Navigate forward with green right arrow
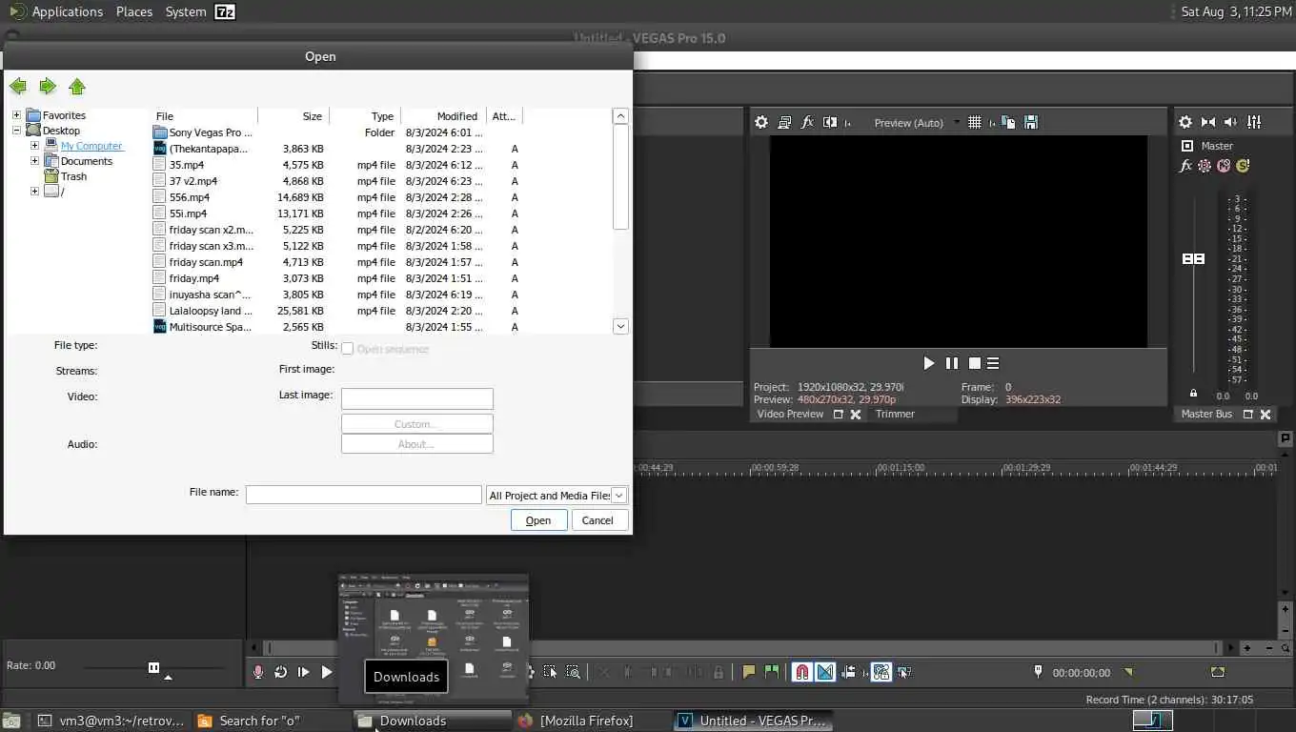Image resolution: width=1296 pixels, height=732 pixels. (48, 87)
